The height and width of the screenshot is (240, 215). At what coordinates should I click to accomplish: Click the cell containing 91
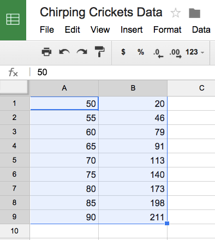[x=133, y=146]
